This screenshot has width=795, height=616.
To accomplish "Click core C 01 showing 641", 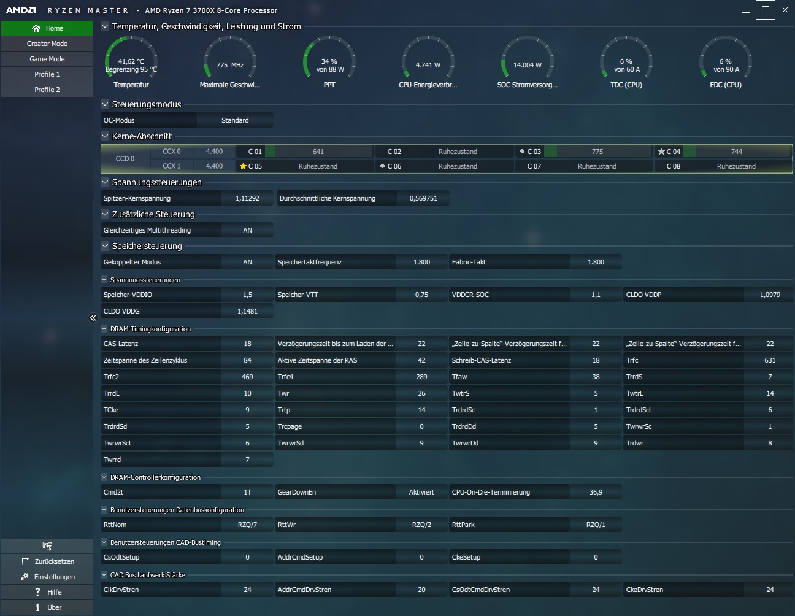I will pyautogui.click(x=305, y=152).
